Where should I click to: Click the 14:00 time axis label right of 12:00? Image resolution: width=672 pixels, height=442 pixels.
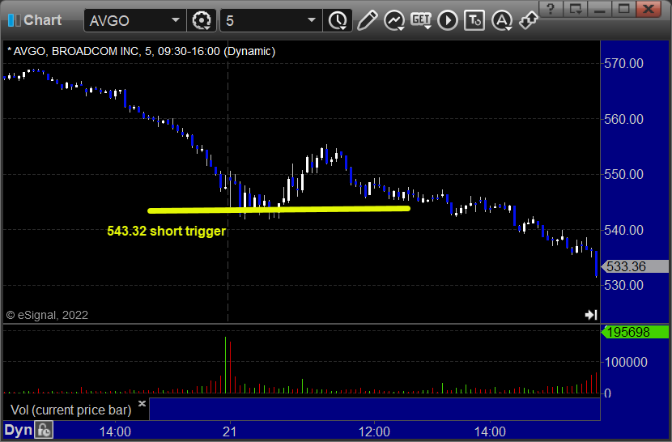pyautogui.click(x=490, y=431)
